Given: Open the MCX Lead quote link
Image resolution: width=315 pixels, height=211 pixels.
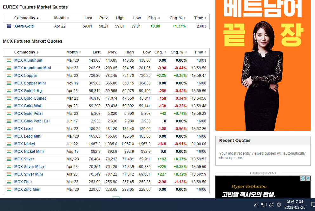Looking at the screenshot, I should tap(23, 129).
